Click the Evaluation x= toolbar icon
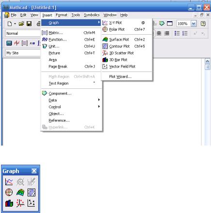Viewport: 211px width, 213px height. coord(32,43)
